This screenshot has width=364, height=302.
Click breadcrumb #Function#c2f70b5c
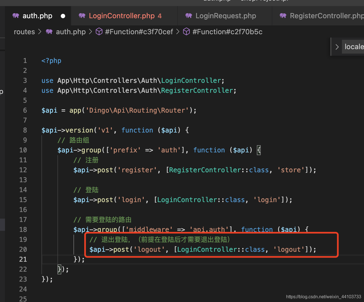[x=227, y=32]
